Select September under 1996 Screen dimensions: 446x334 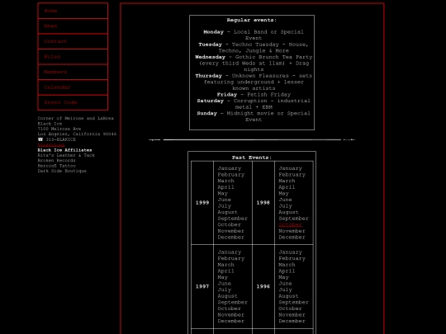(293, 302)
